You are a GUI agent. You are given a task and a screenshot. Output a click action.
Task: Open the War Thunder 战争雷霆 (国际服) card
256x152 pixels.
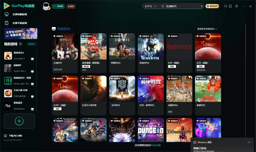coord(93,53)
